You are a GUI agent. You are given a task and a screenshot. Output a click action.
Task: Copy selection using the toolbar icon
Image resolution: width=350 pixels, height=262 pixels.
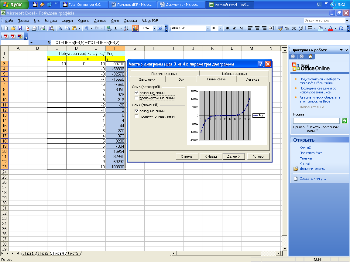point(67,28)
